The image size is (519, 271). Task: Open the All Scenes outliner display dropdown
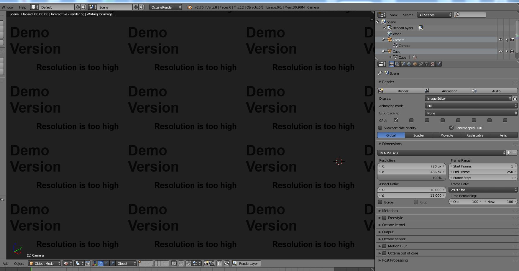[435, 15]
